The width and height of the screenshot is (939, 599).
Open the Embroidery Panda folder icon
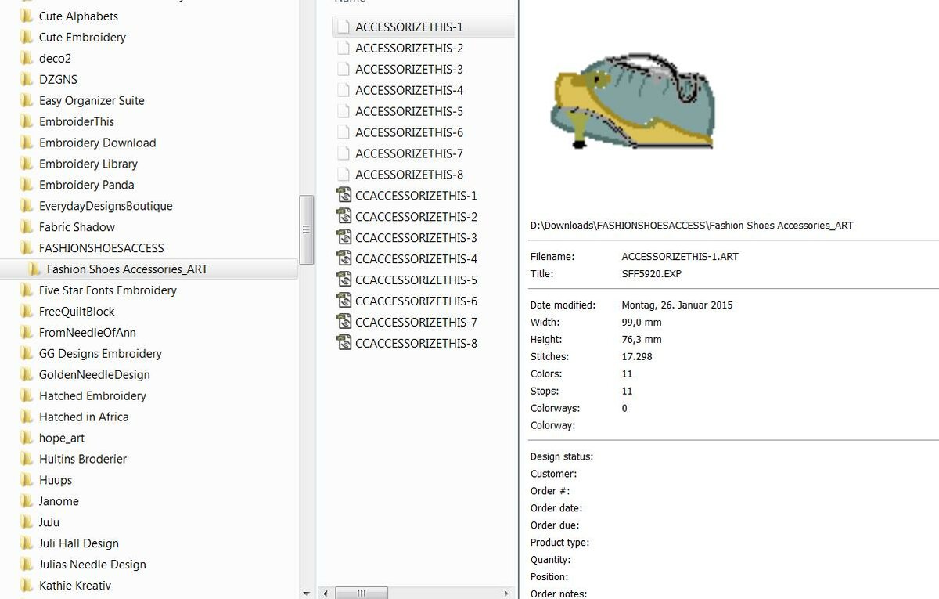click(x=27, y=185)
